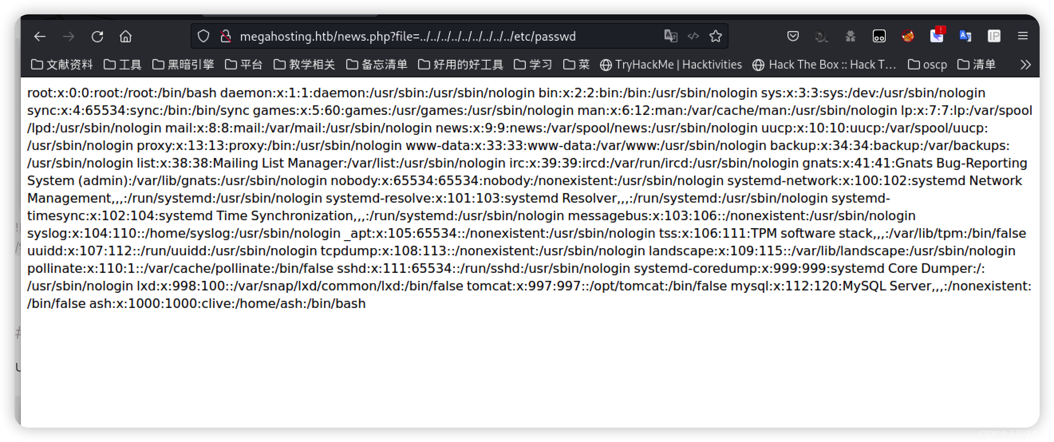This screenshot has width=1054, height=442.
Task: Bookmark this page with the star
Action: click(716, 36)
